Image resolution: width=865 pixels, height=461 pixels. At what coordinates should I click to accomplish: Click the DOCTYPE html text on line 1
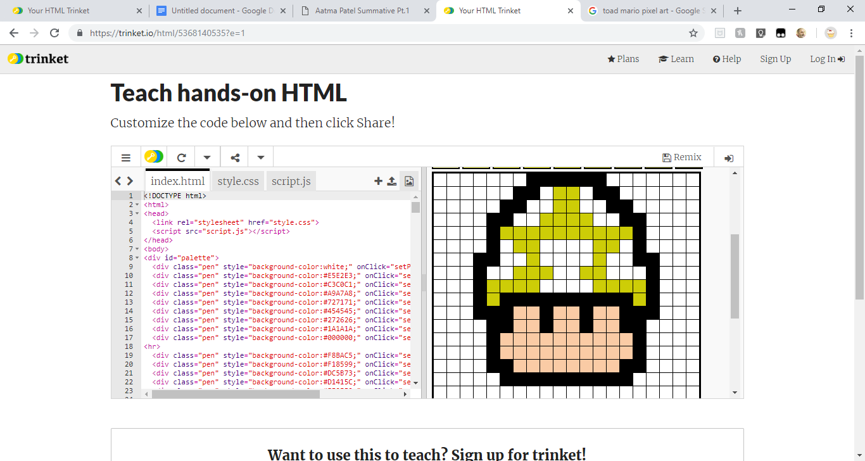coord(175,196)
